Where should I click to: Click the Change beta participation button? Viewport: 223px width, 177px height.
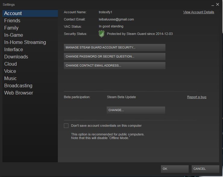[x=136, y=110]
